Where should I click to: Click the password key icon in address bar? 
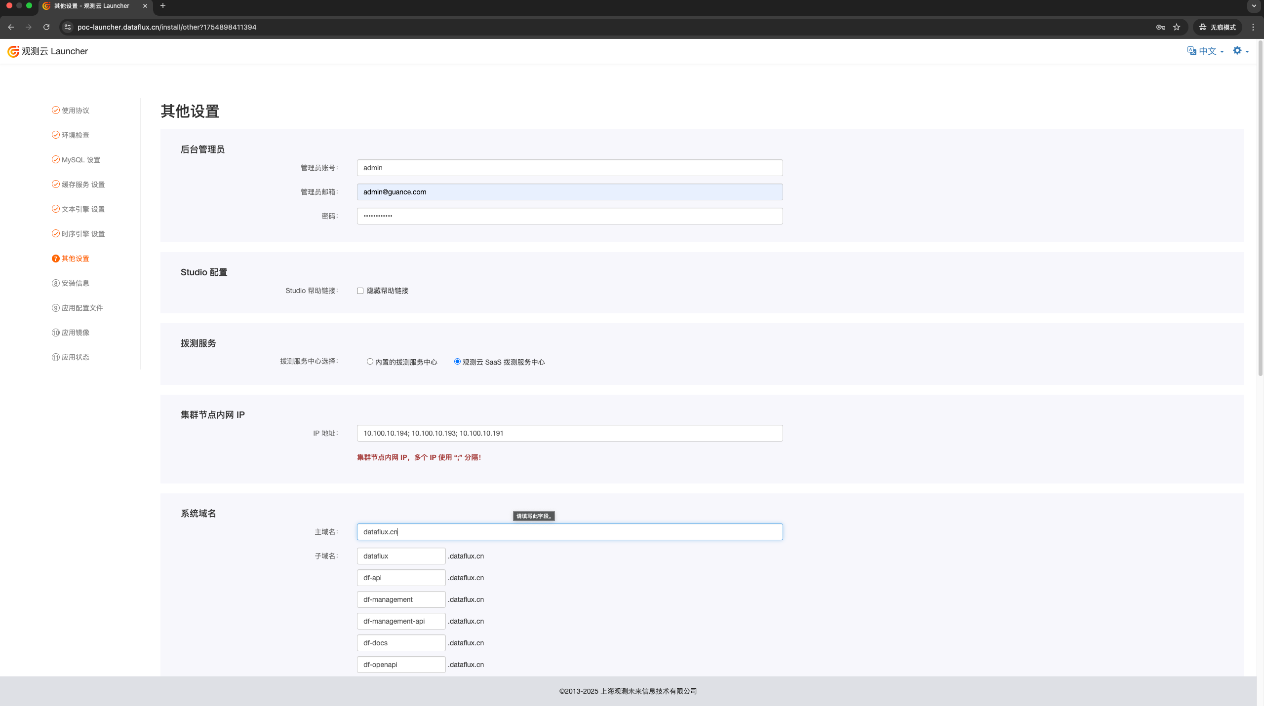tap(1160, 27)
